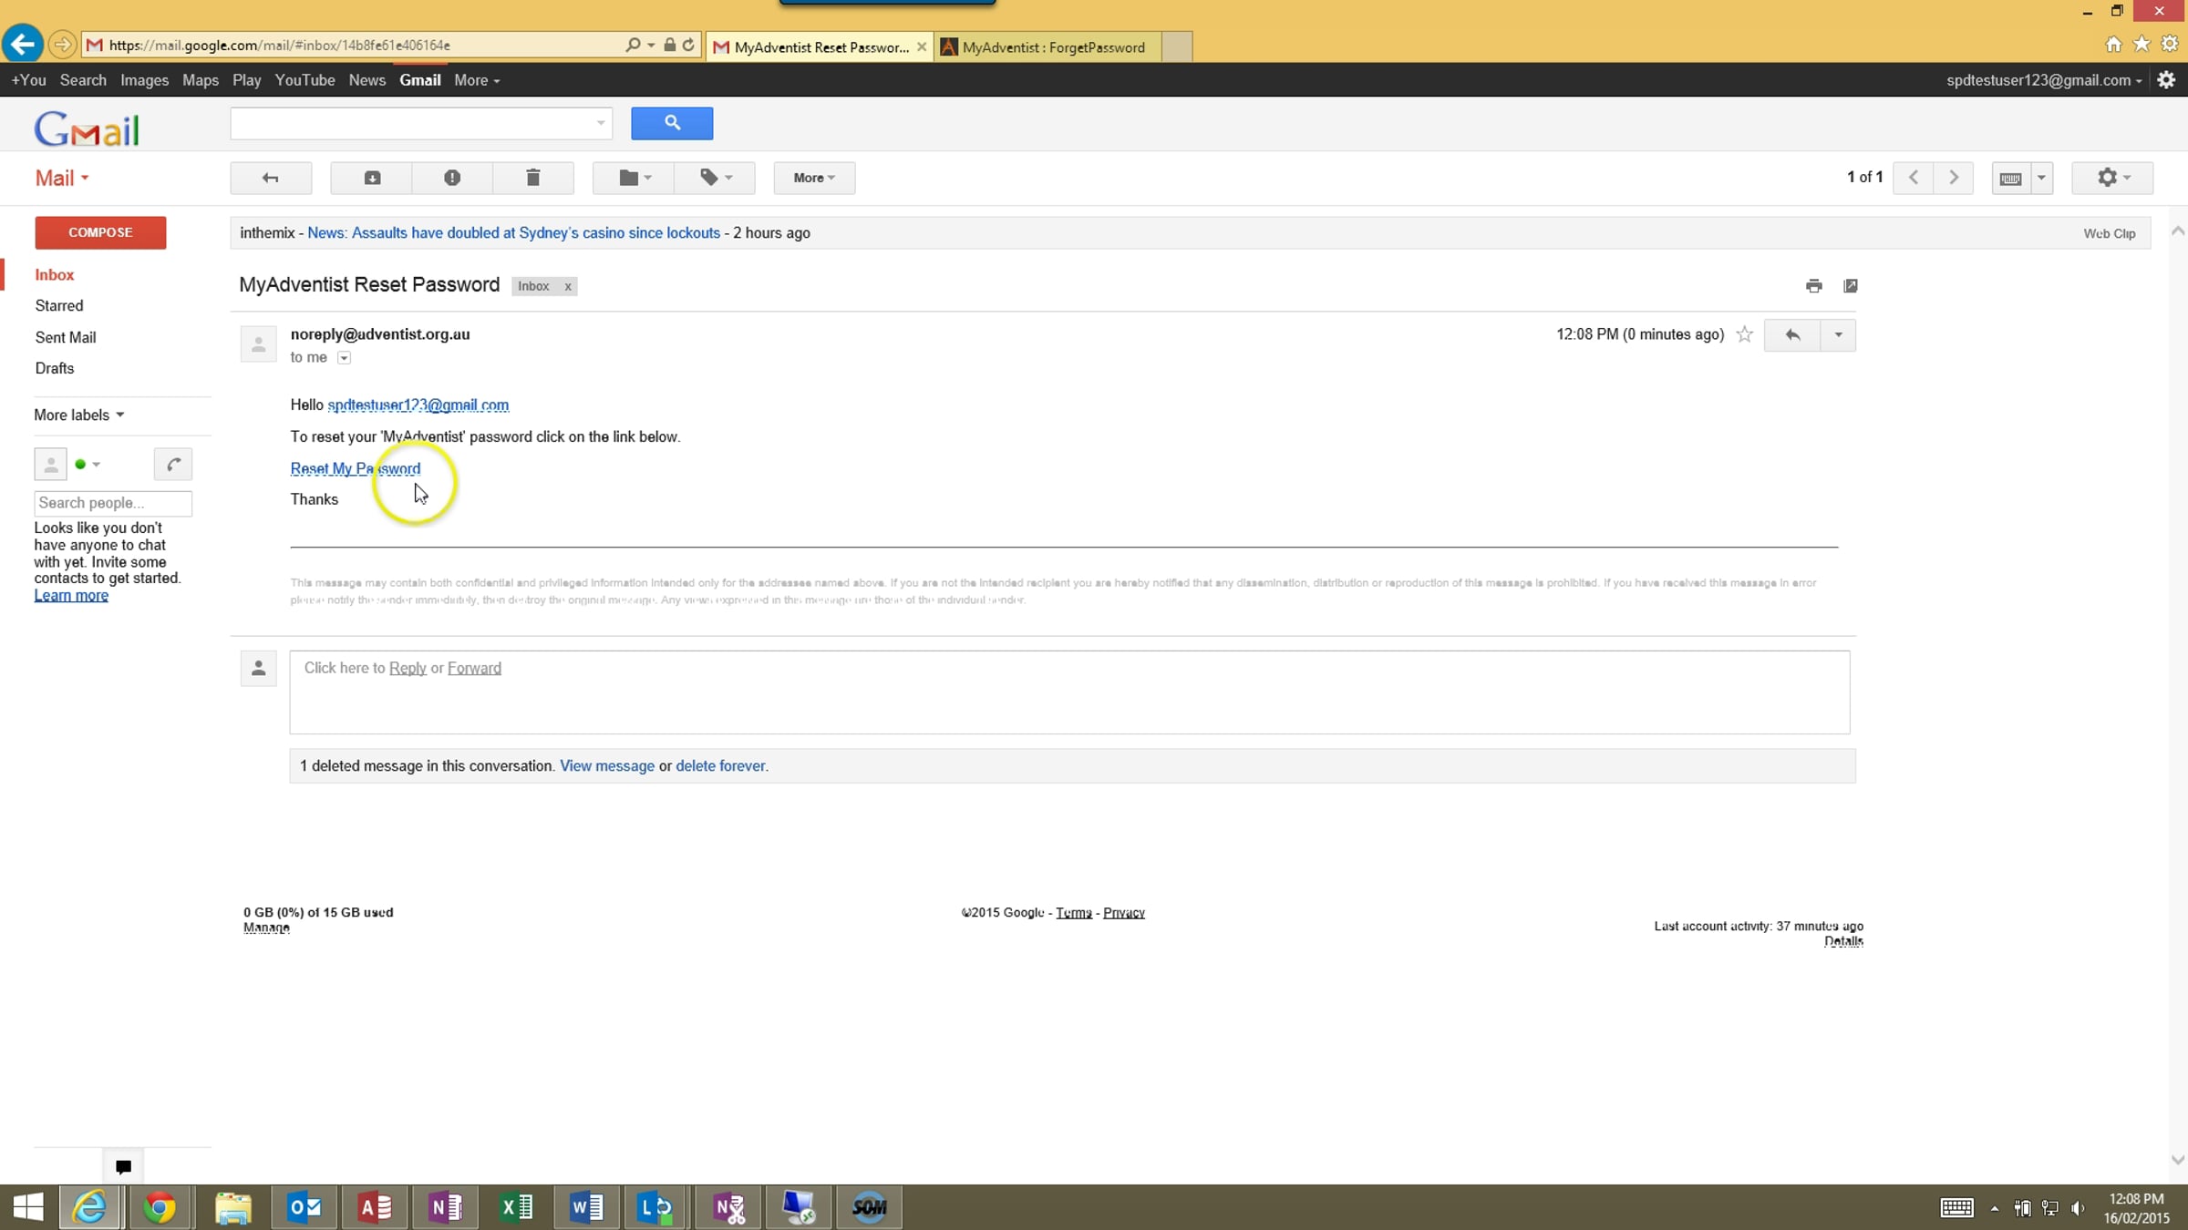Viewport: 2188px width, 1230px height.
Task: Open News in Google bar
Action: (x=367, y=80)
